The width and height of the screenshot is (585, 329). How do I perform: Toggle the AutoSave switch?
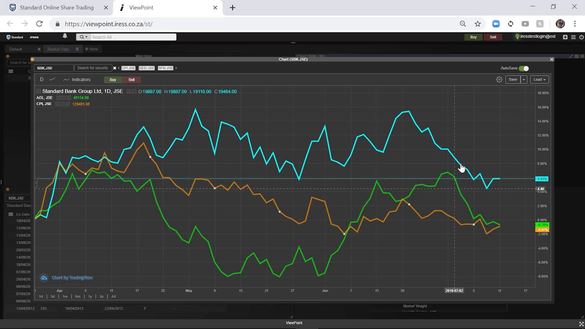(x=524, y=68)
